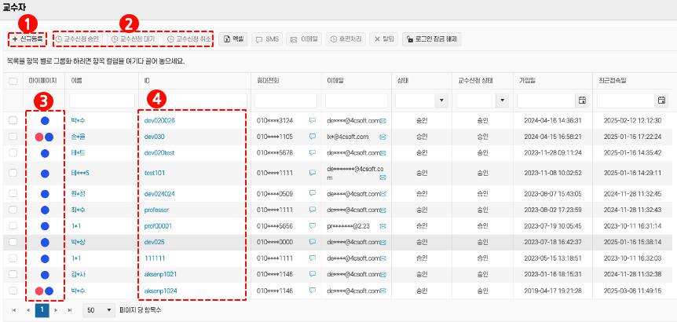The height and width of the screenshot is (322, 677).
Task: Click the 이름 column header
Action: pos(77,80)
